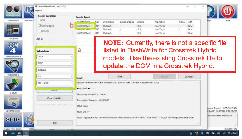Click the Exit button in search panel
The width and height of the screenshot is (242, 139).
55,123
